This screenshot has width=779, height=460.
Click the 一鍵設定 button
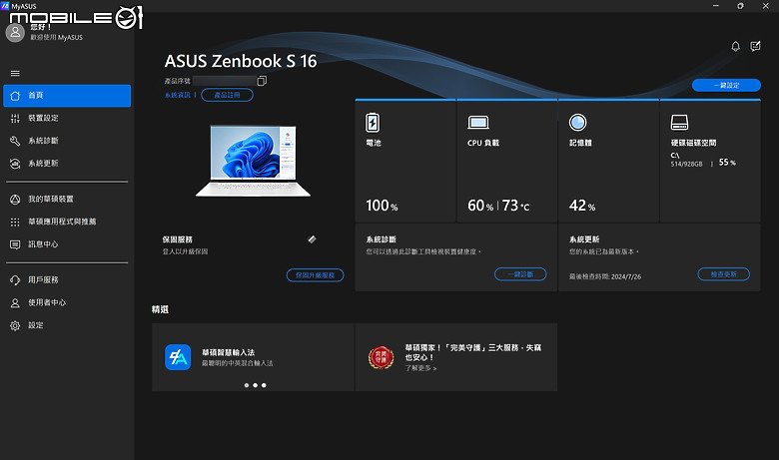click(726, 86)
